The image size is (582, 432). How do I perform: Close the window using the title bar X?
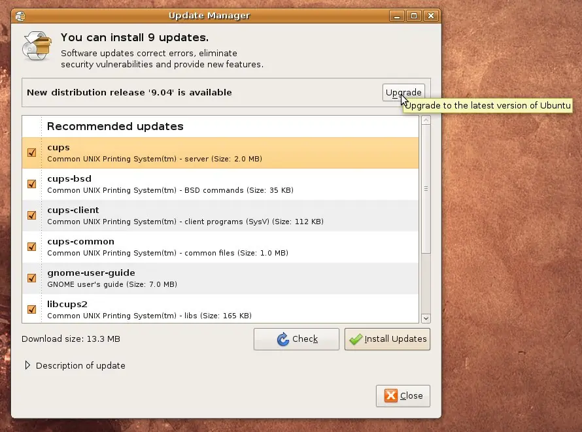click(431, 16)
